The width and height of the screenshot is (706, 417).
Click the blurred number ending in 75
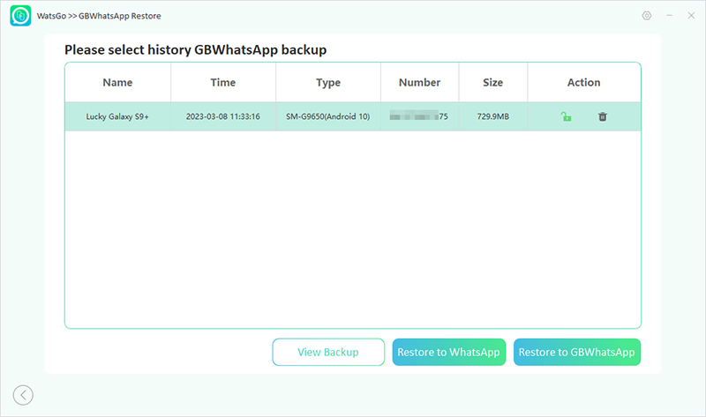(x=418, y=116)
